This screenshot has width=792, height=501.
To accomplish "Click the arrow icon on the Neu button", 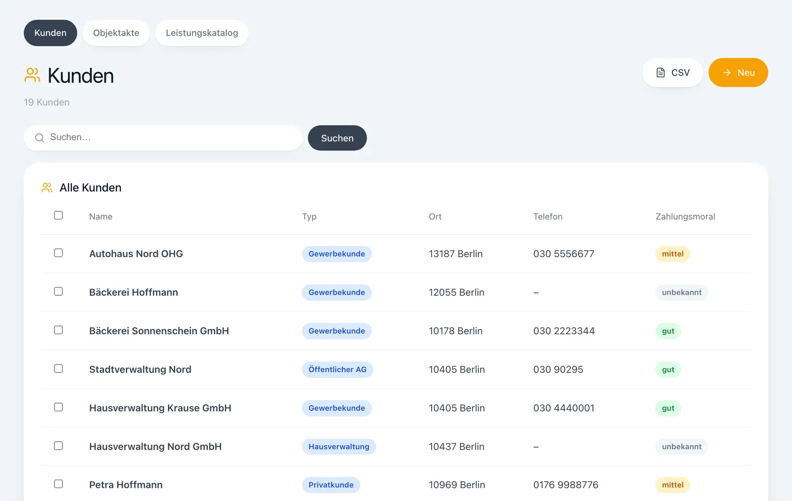I will [727, 73].
